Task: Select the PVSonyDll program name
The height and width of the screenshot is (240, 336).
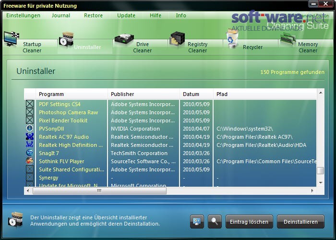Action: (51, 129)
